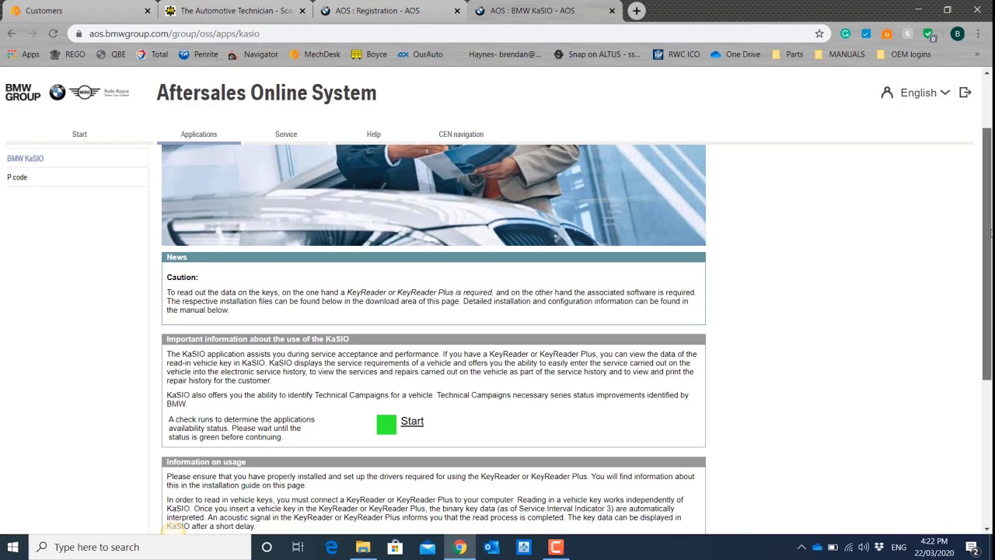This screenshot has width=995, height=560.
Task: Open the MechDesk bookmark
Action: click(315, 54)
